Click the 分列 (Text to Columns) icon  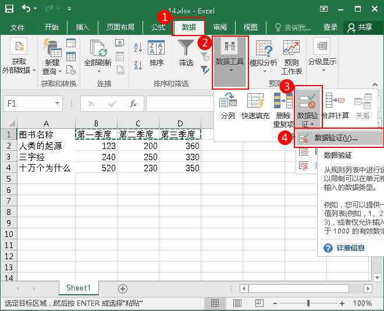pyautogui.click(x=227, y=101)
